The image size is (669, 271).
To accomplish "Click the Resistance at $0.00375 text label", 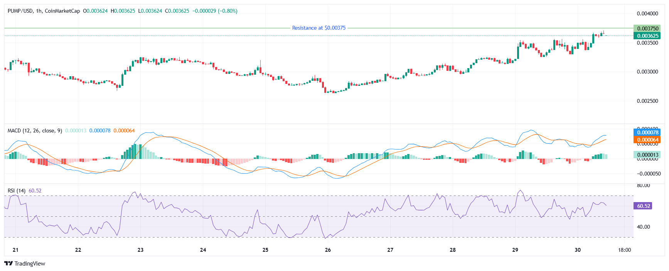I will (x=318, y=28).
